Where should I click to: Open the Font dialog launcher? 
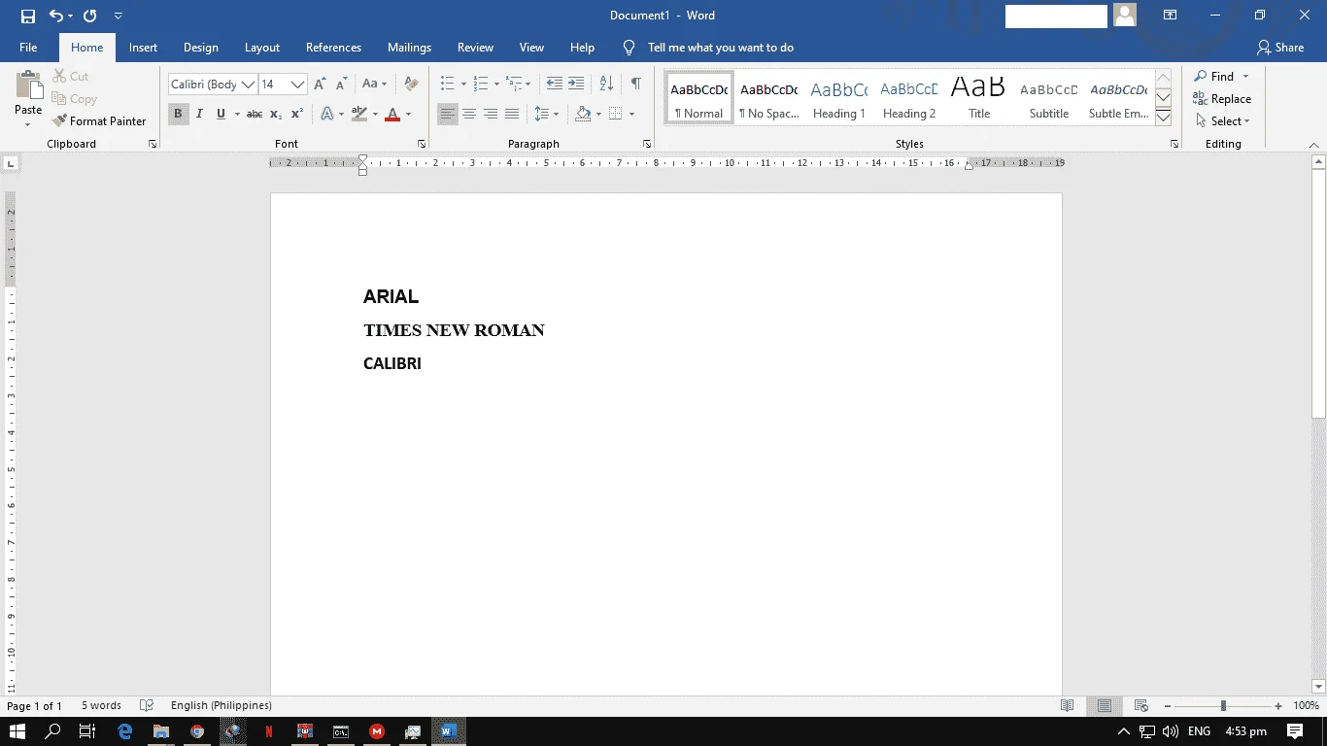[x=422, y=144]
